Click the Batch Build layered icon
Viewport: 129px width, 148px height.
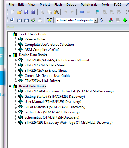pyautogui.click(x=33, y=20)
